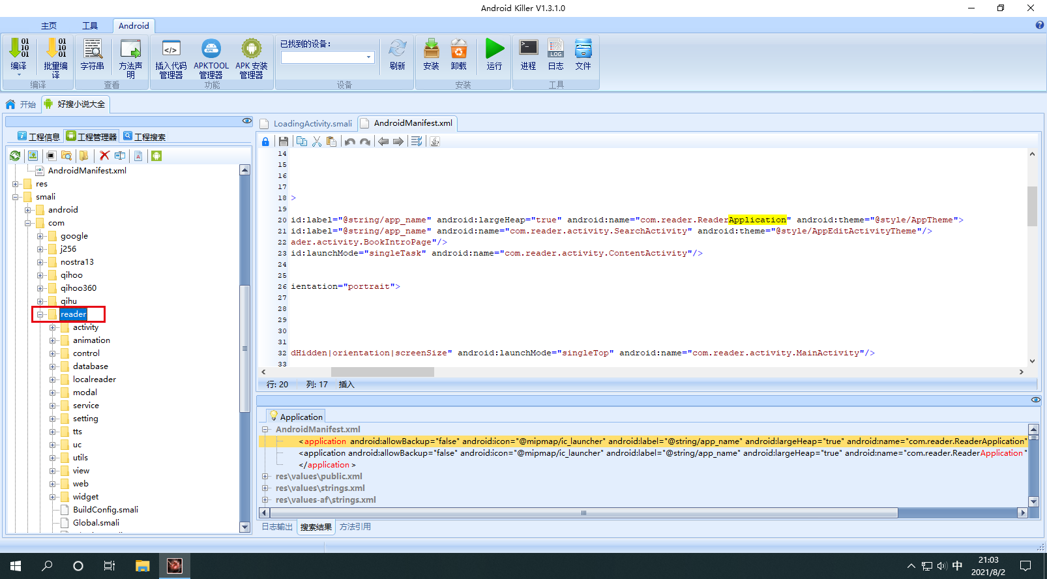Click the find-in-folder icon in project toolbar
1047x579 pixels.
pos(66,156)
